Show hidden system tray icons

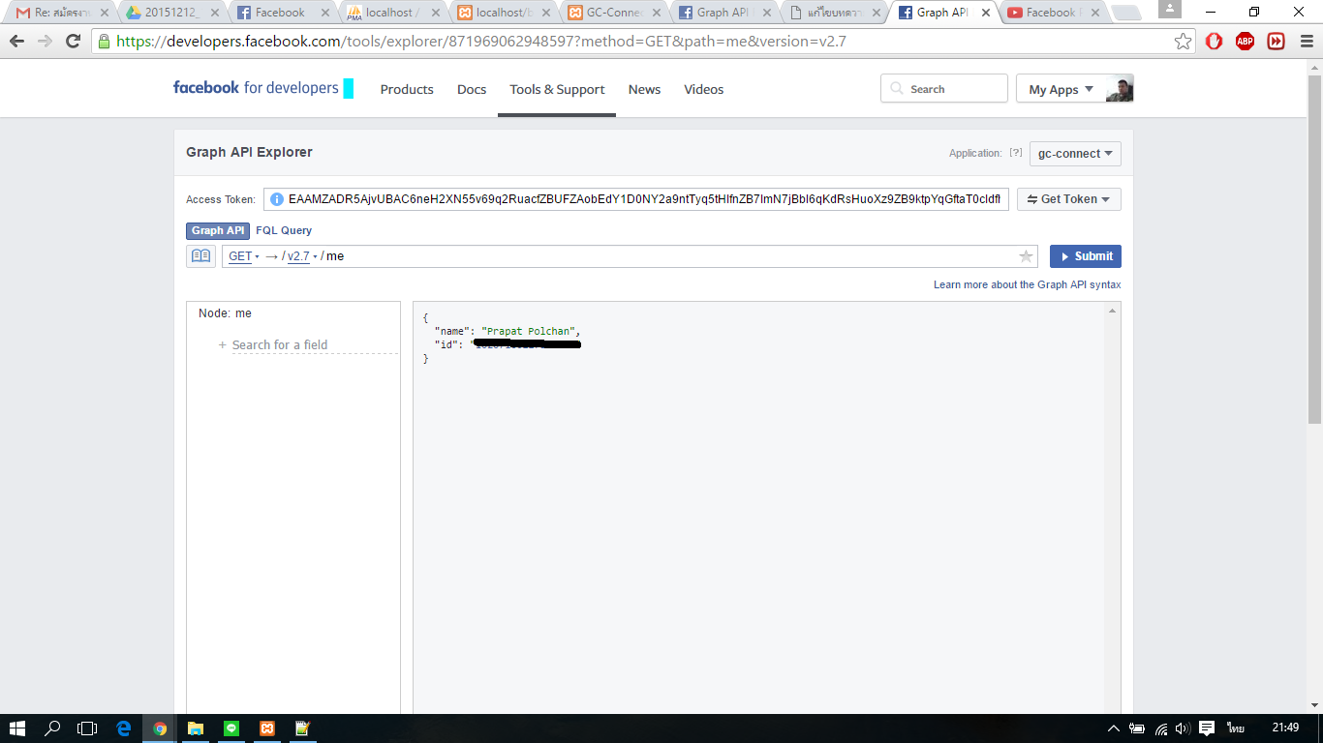point(1114,728)
